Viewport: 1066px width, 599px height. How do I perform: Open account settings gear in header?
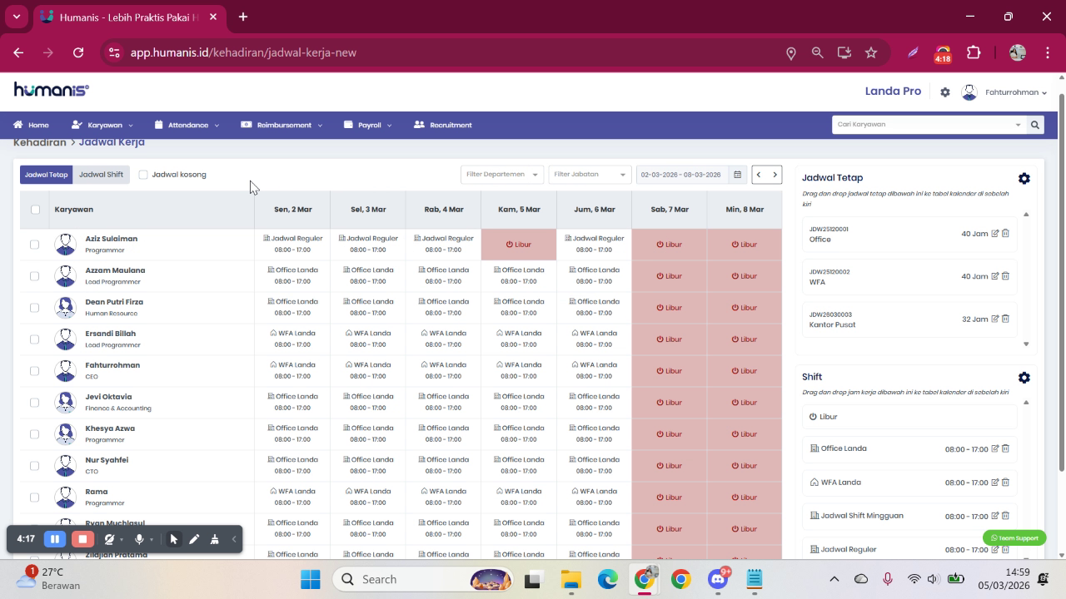[x=944, y=92]
